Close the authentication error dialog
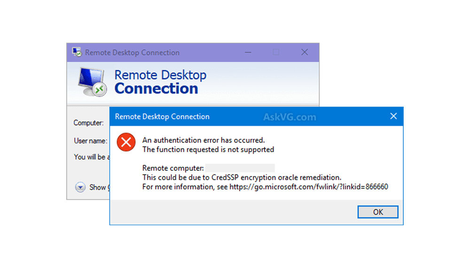 (x=393, y=116)
